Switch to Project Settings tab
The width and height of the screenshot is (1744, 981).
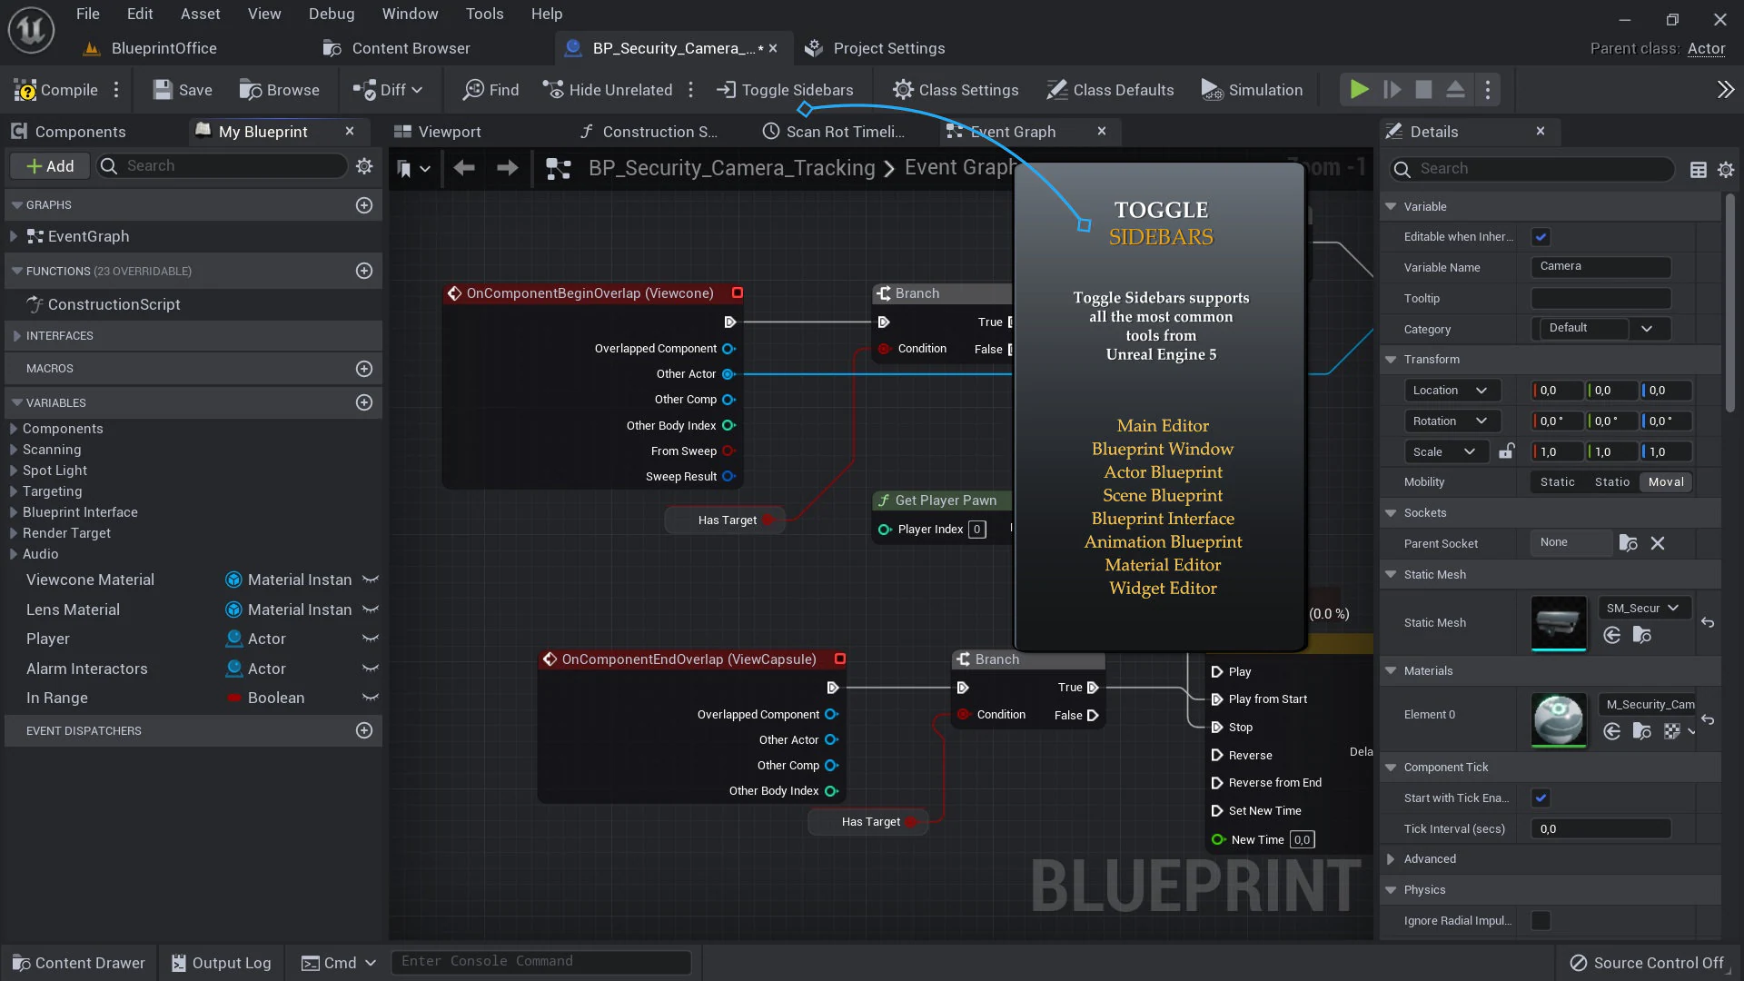pyautogui.click(x=876, y=48)
